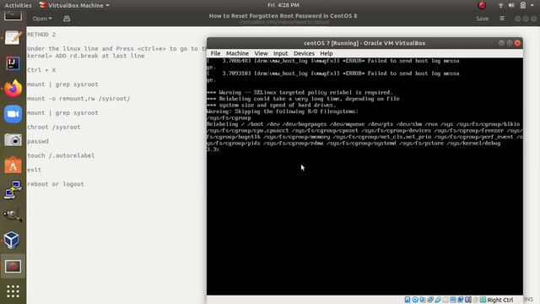Click inside the centOS 7 VM console screen
Screen dimensions: 540x304
coord(364,176)
